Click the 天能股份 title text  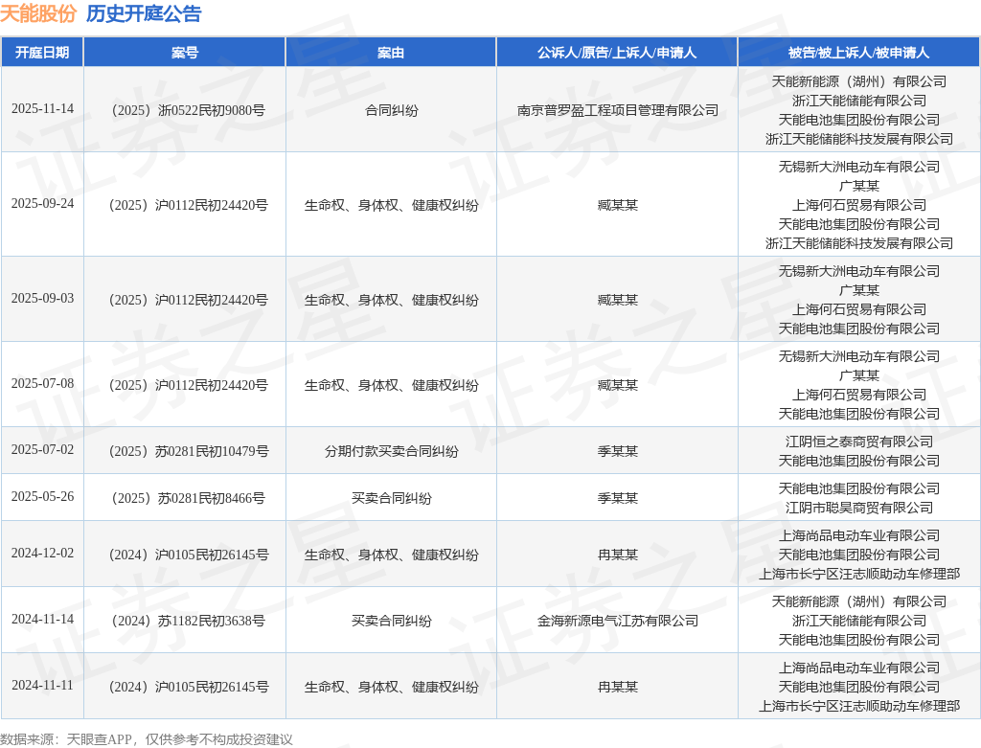(38, 13)
